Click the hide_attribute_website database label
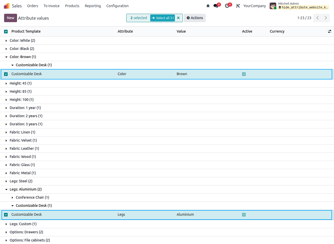The image size is (334, 244). click(303, 7)
